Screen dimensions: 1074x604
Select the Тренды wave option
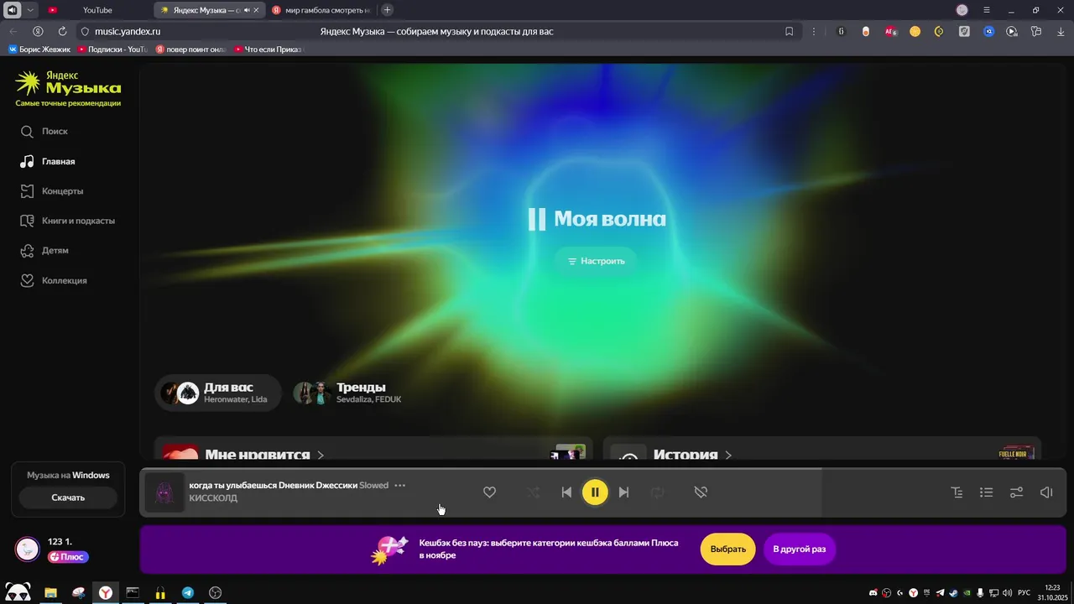(x=348, y=393)
